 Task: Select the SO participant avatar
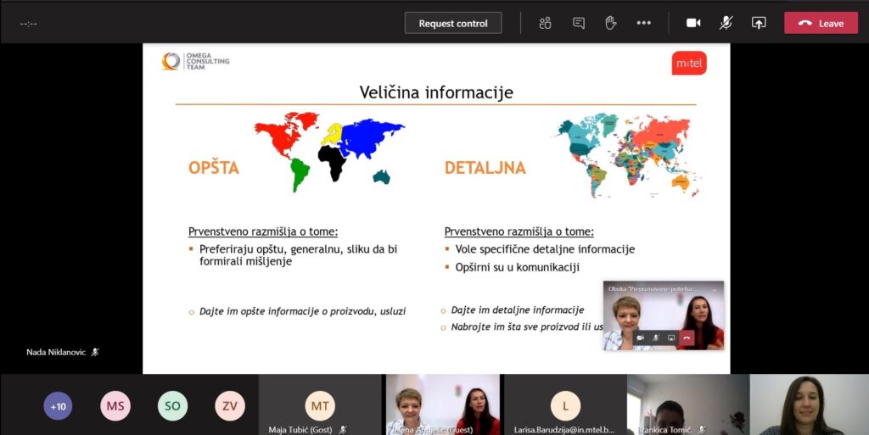172,406
